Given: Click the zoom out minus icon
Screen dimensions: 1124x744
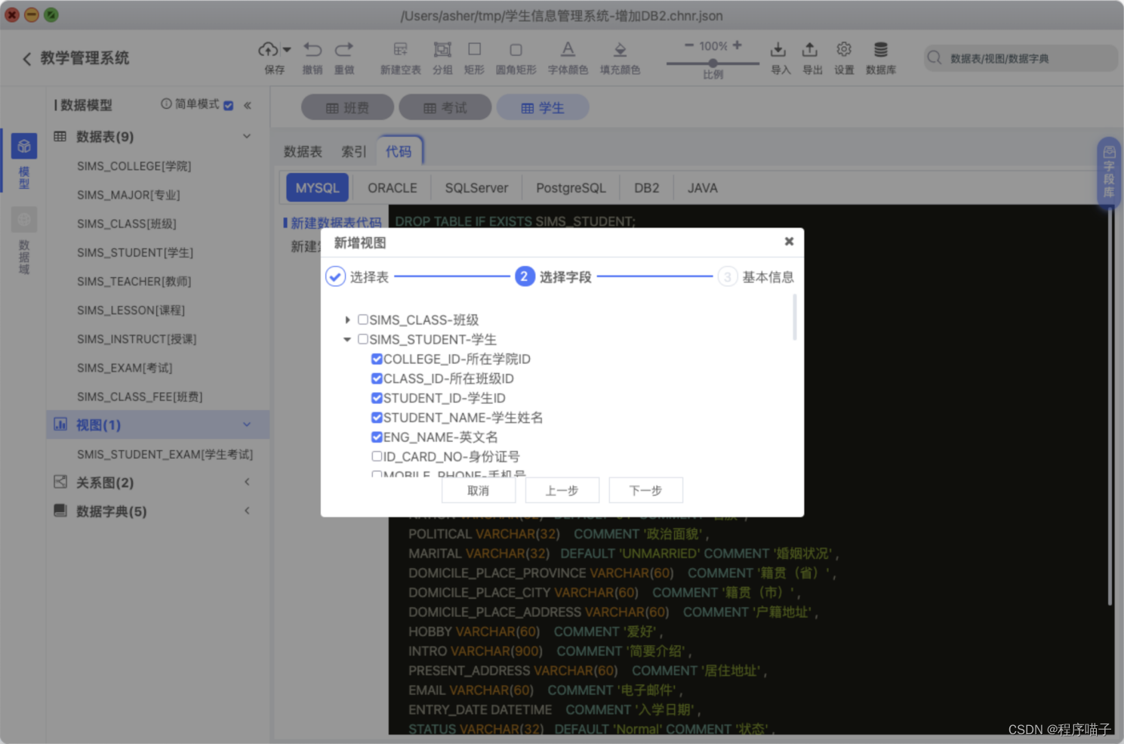Looking at the screenshot, I should pos(688,46).
